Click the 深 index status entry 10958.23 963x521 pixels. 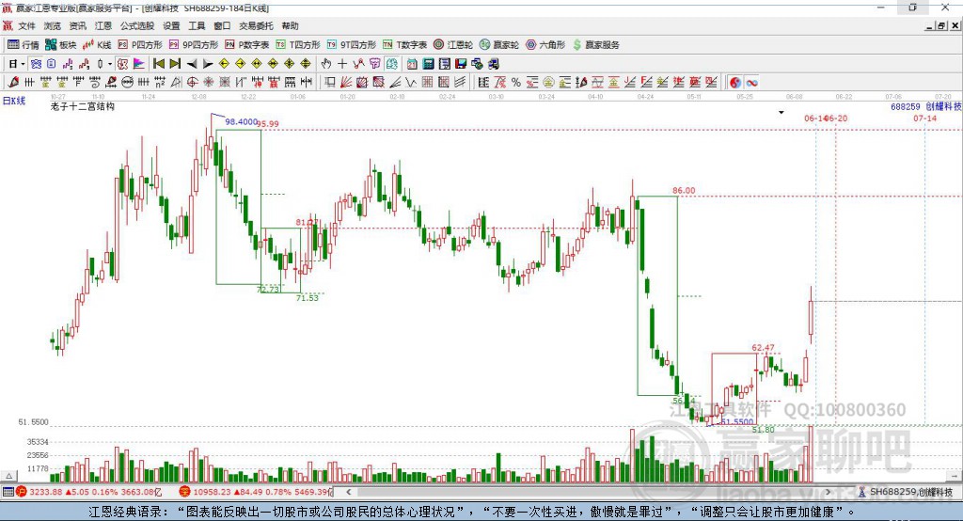[x=256, y=492]
